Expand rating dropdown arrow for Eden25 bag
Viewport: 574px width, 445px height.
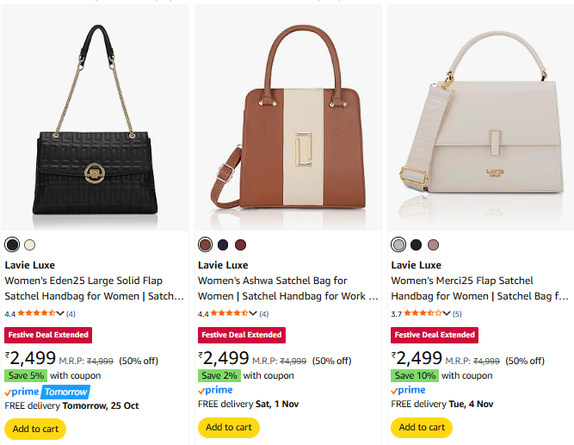(61, 313)
